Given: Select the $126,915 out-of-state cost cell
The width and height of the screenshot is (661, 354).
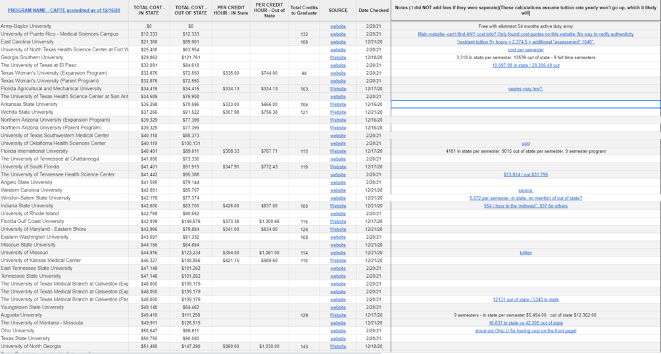Looking at the screenshot, I should pyautogui.click(x=191, y=323).
